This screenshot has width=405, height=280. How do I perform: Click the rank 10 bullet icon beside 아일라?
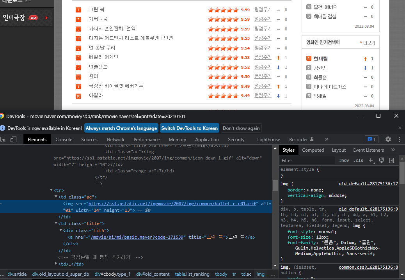click(78, 96)
